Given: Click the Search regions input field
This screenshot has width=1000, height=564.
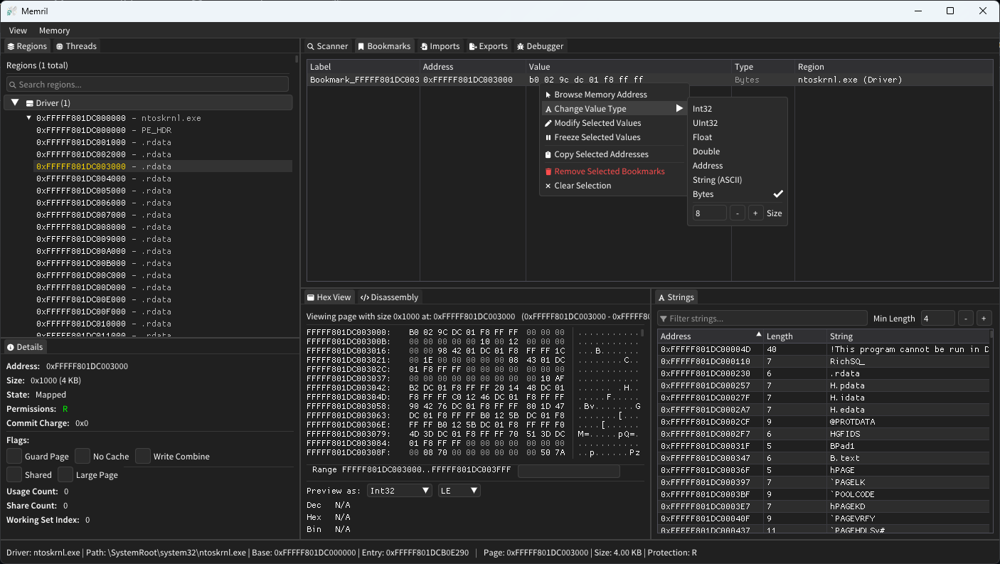Looking at the screenshot, I should click(x=147, y=85).
